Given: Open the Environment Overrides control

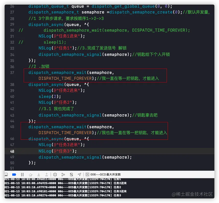Looking at the screenshot, I should (x=71, y=174).
